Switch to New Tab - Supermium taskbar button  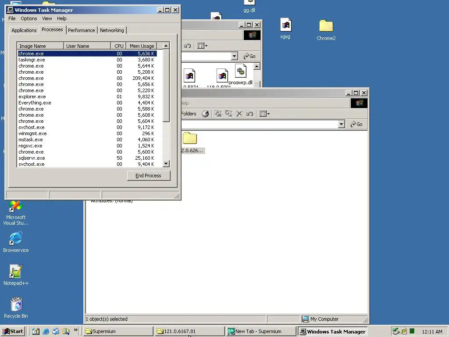[x=261, y=331]
